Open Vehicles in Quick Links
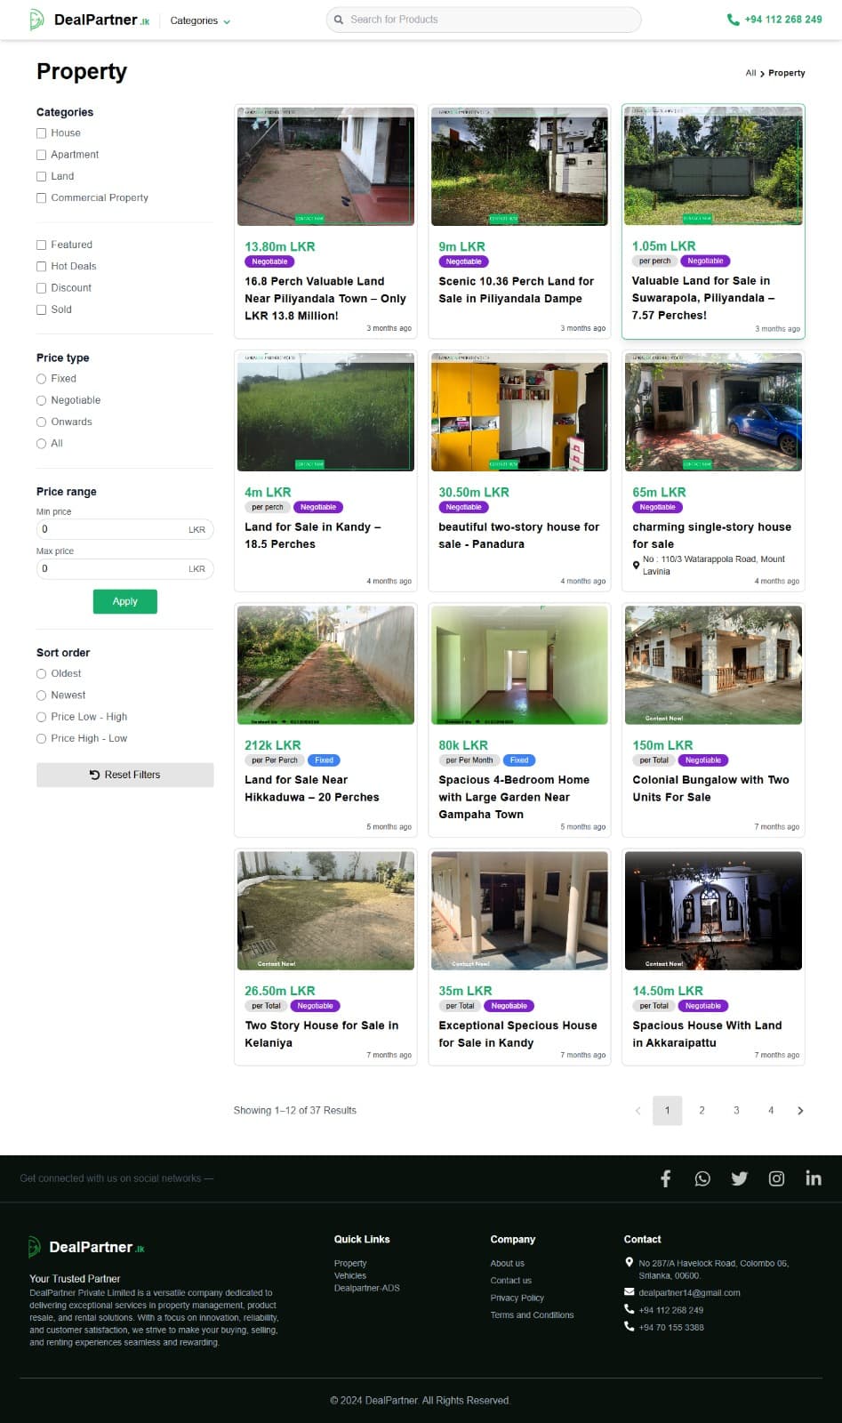Image resolution: width=842 pixels, height=1423 pixels. tap(350, 1275)
